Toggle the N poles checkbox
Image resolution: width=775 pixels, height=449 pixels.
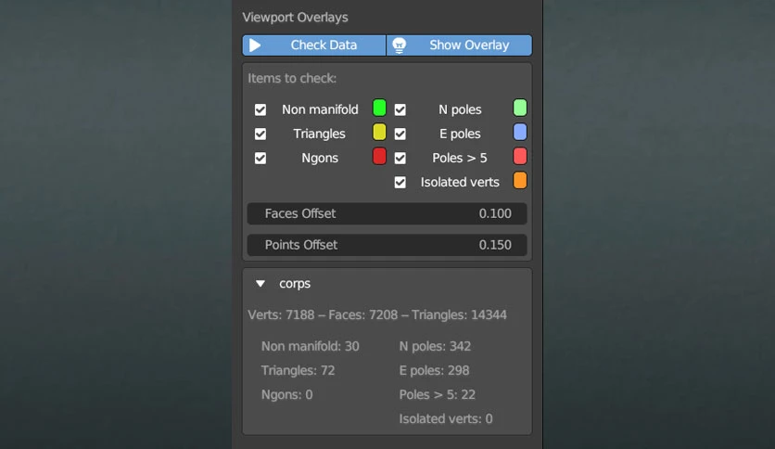[400, 109]
